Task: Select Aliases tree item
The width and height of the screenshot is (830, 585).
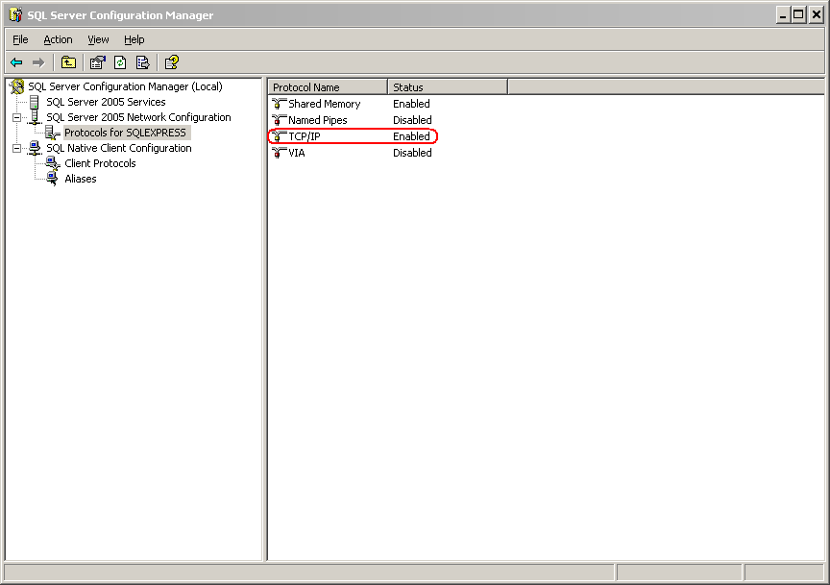Action: [81, 179]
